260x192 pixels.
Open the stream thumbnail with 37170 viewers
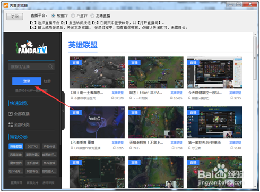click(x=97, y=72)
